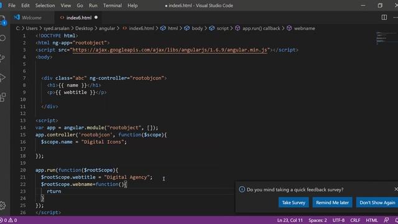Click the survey notification info icon
398x224 pixels.
[242, 189]
